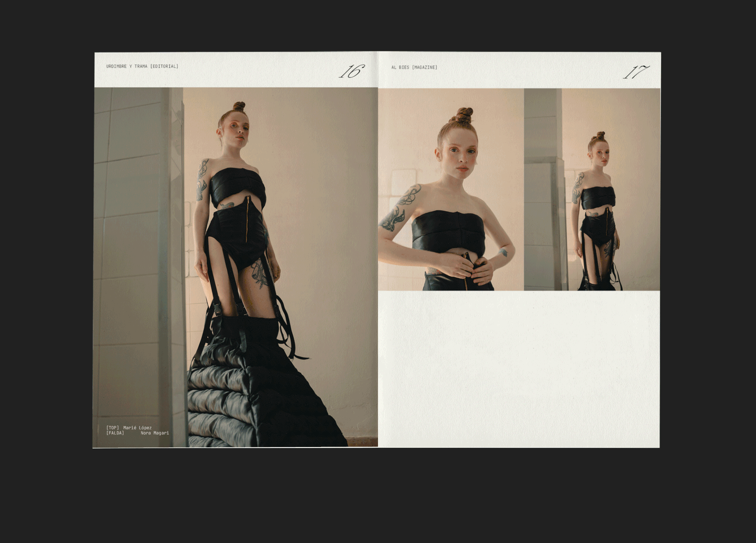Click the page number 16
756x543 pixels.
(352, 71)
